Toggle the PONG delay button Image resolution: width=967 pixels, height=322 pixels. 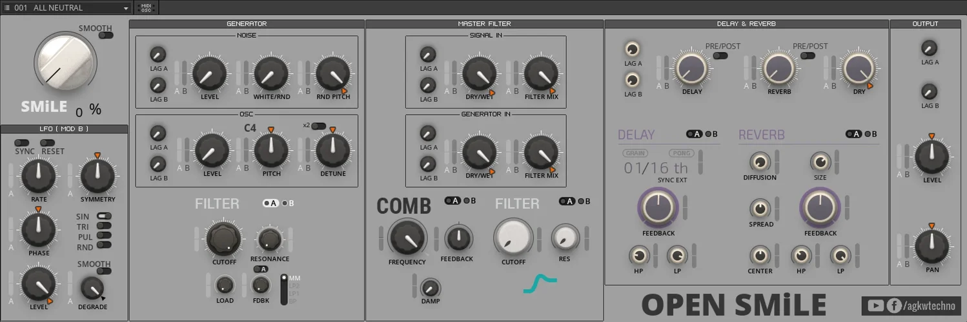(682, 153)
